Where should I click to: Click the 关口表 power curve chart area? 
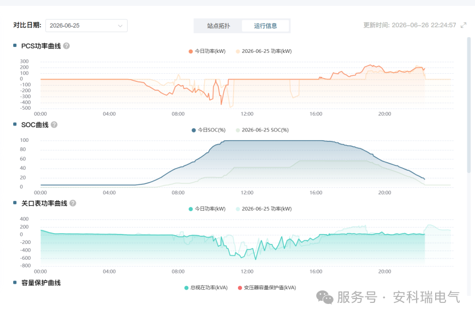(x=247, y=242)
